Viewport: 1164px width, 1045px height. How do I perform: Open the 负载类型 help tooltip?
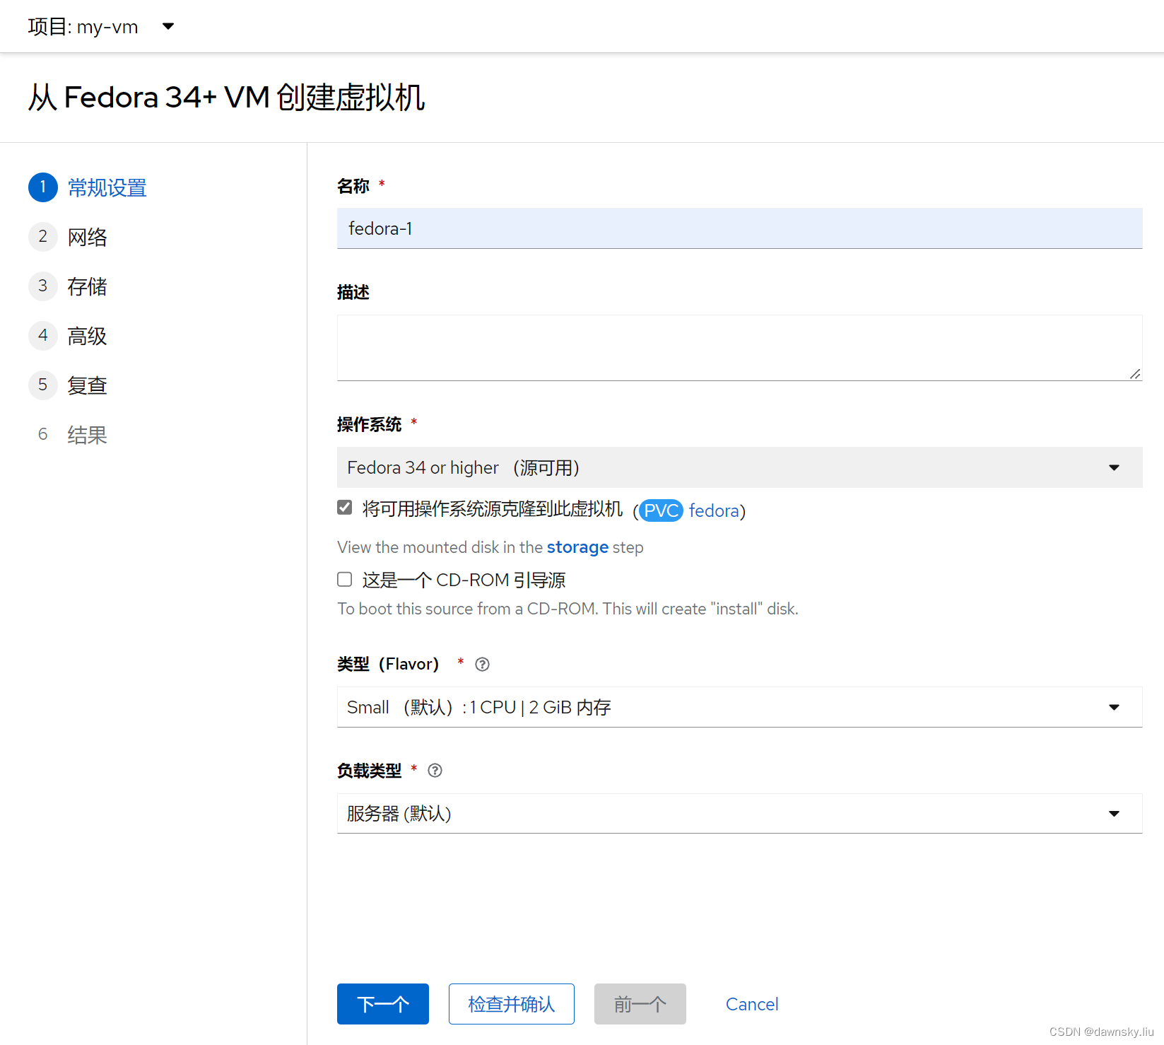(x=435, y=770)
